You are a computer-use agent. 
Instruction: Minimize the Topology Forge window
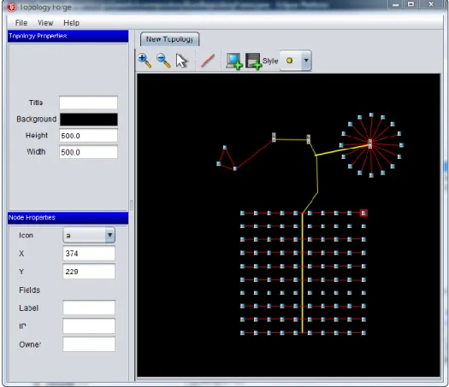395,4
